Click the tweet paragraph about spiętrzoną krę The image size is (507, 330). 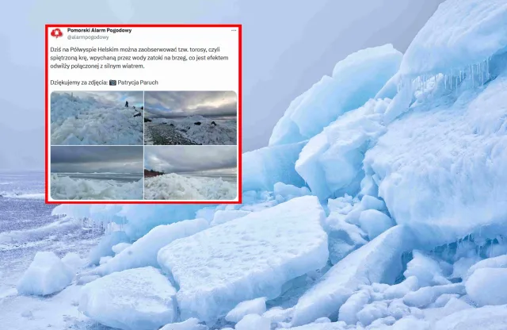pos(139,58)
